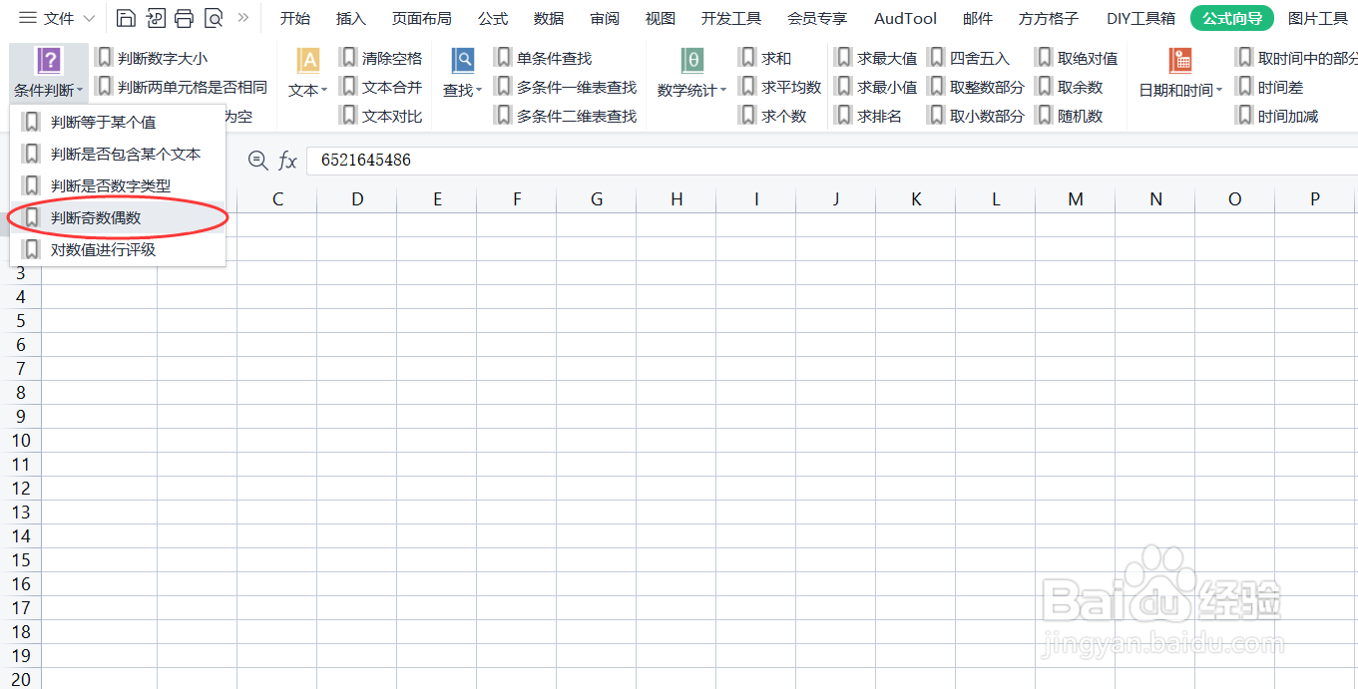Open the 公式 tab

[492, 18]
